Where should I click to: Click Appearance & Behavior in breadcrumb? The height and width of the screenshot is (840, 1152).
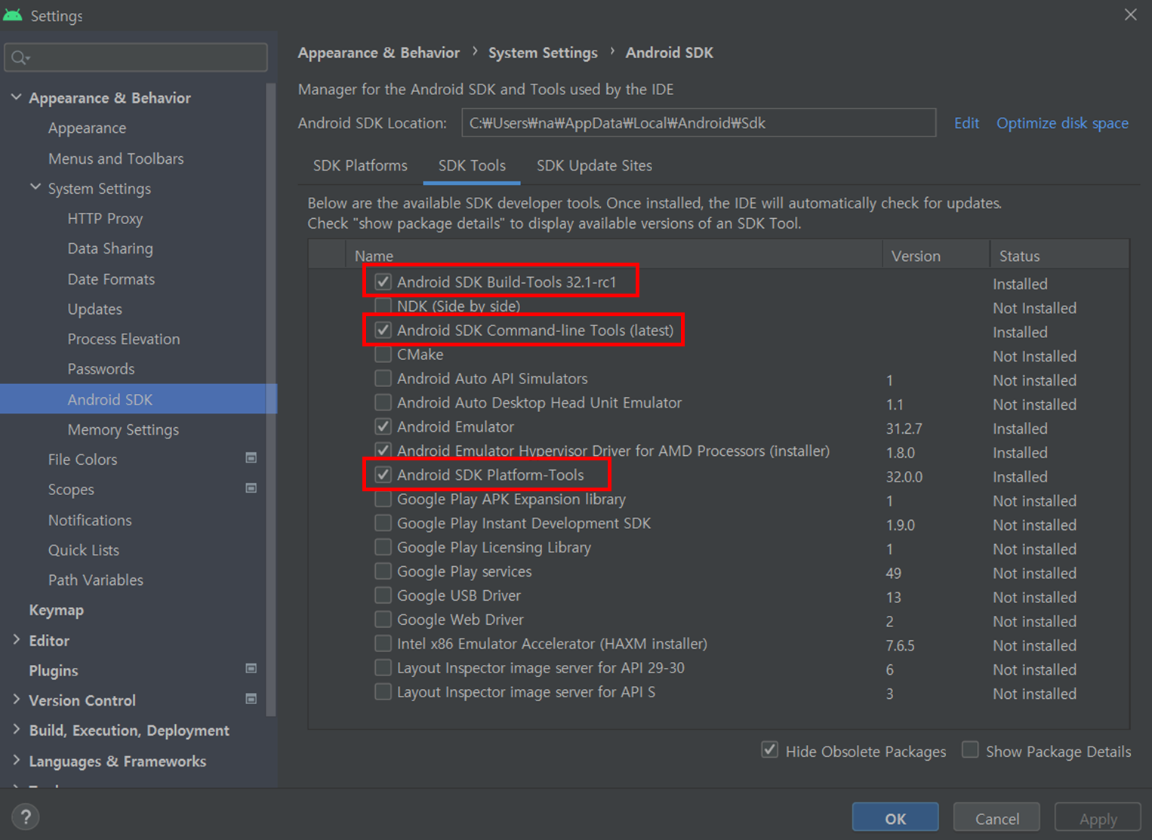click(378, 53)
